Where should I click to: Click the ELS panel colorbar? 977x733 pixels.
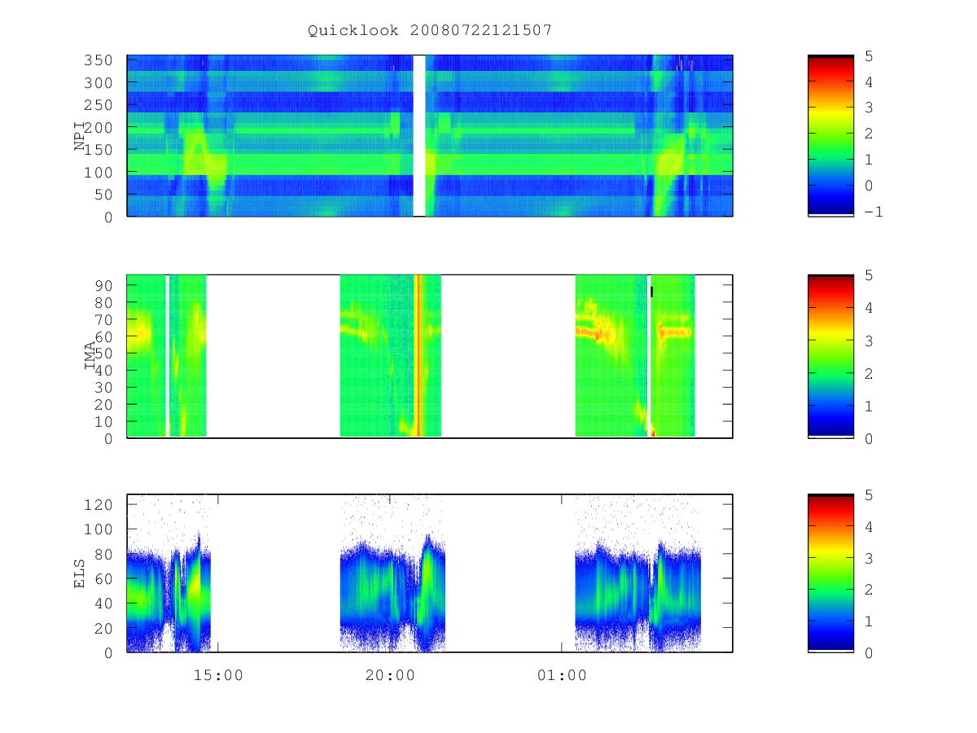[x=830, y=573]
